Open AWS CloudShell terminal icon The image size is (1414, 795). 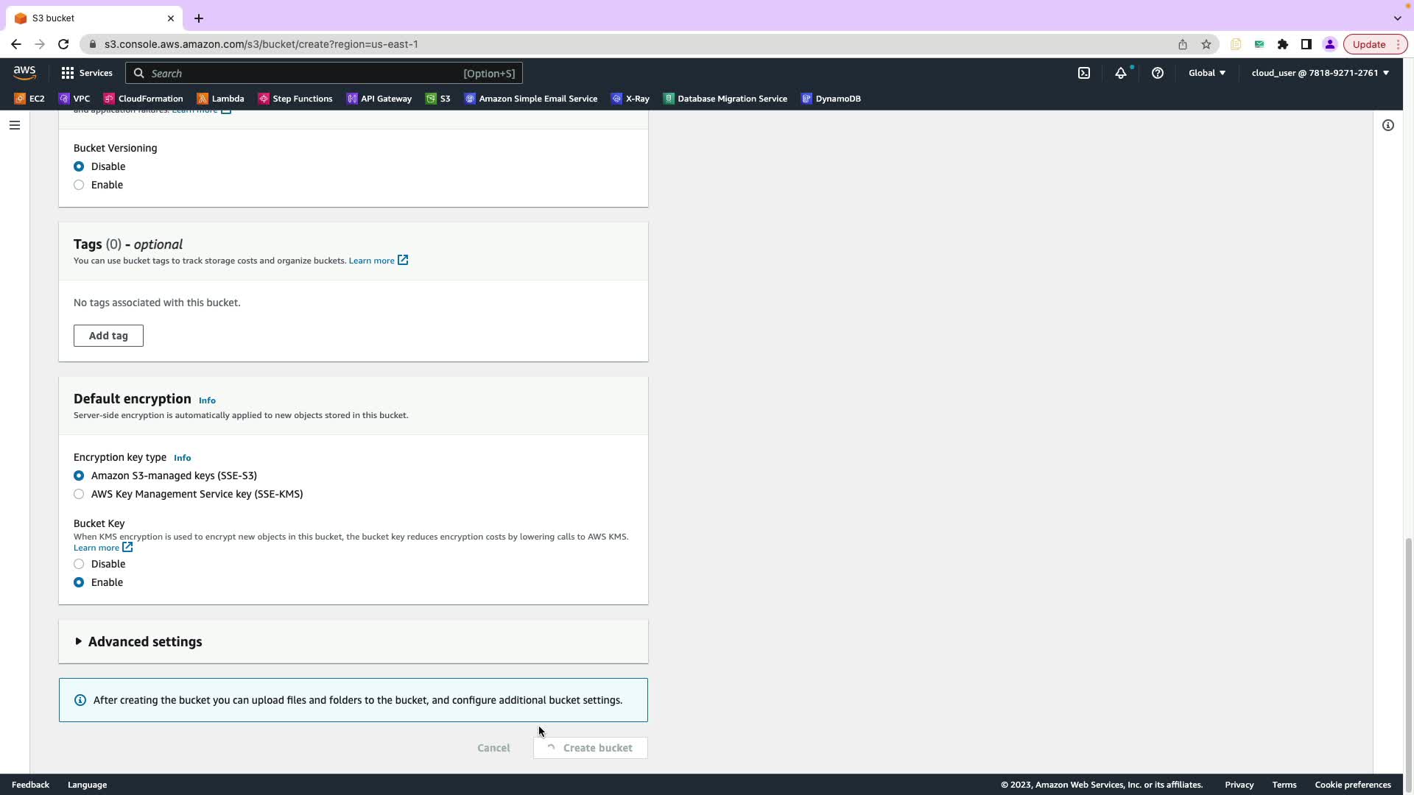click(1084, 73)
